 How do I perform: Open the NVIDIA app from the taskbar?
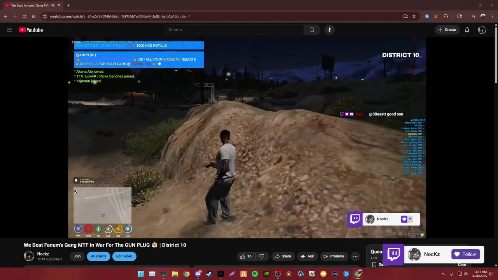(267, 274)
